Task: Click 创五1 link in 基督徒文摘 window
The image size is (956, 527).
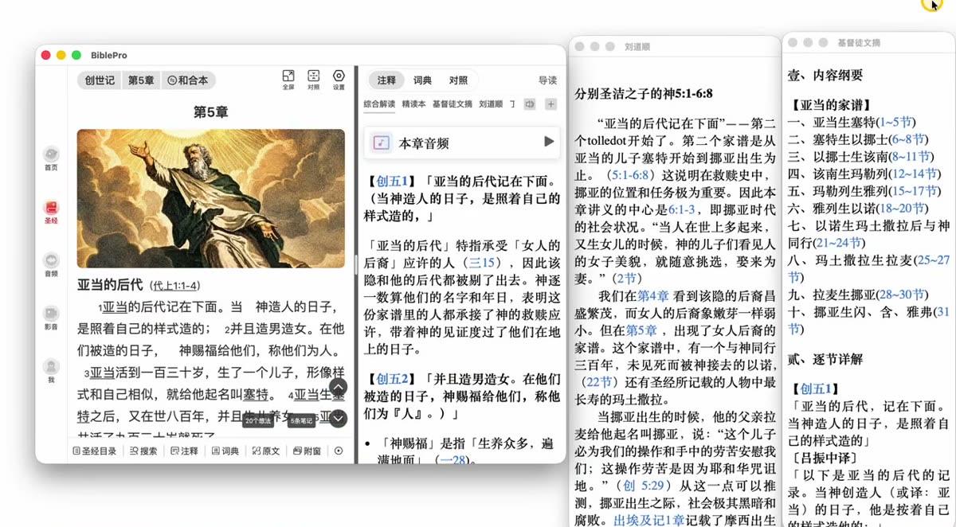Action: (x=815, y=389)
